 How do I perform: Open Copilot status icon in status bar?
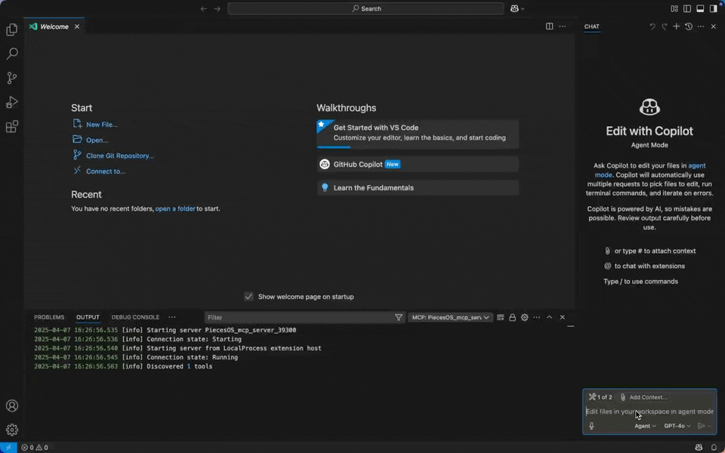(699, 447)
